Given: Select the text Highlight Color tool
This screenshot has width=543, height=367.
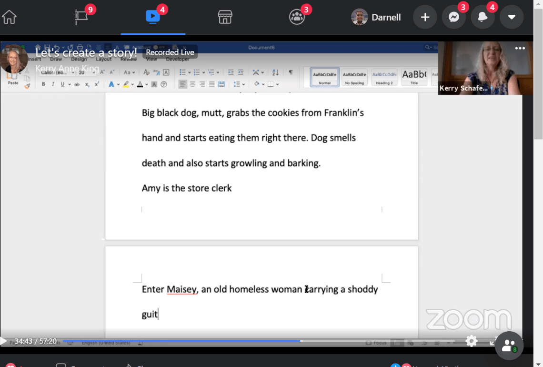Looking at the screenshot, I should [126, 84].
